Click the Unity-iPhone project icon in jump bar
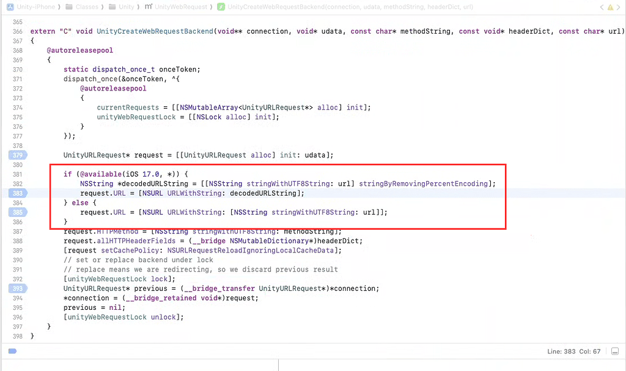The height and width of the screenshot is (371, 626). click(x=9, y=6)
